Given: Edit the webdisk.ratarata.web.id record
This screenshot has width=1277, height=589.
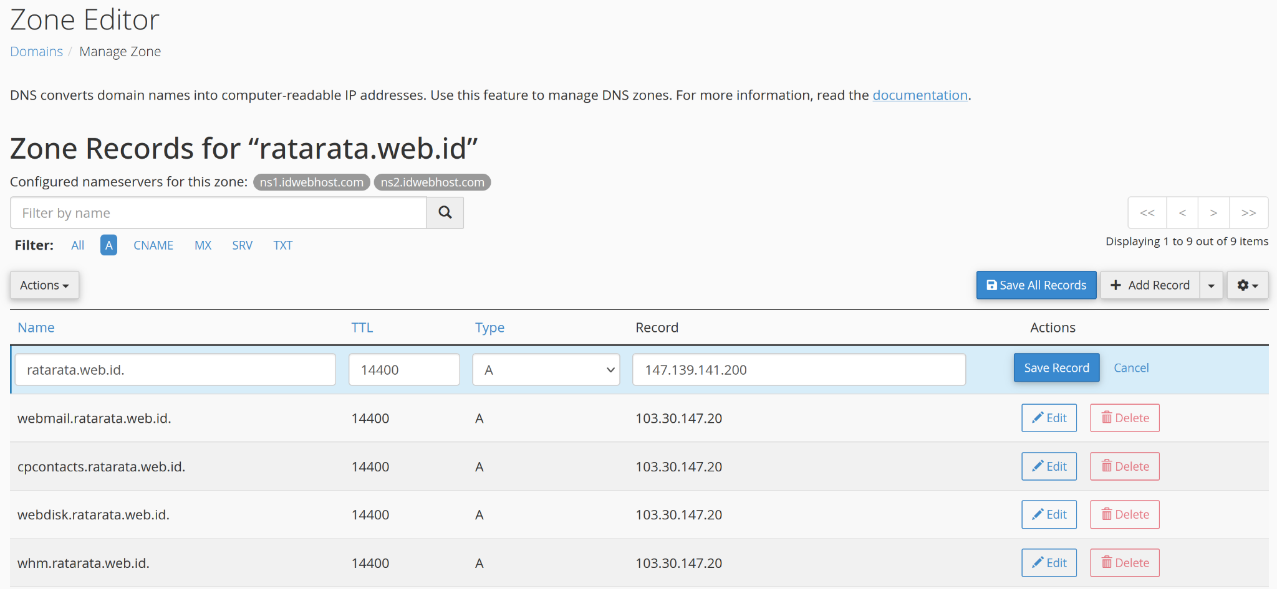Looking at the screenshot, I should [x=1049, y=514].
